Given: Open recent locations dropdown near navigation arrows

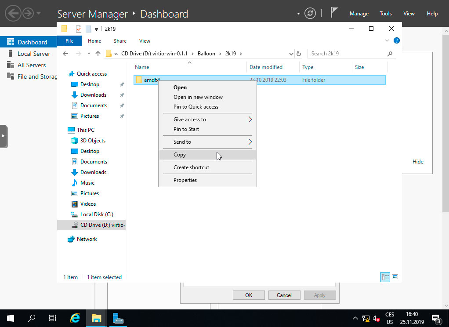Looking at the screenshot, I should tap(89, 53).
